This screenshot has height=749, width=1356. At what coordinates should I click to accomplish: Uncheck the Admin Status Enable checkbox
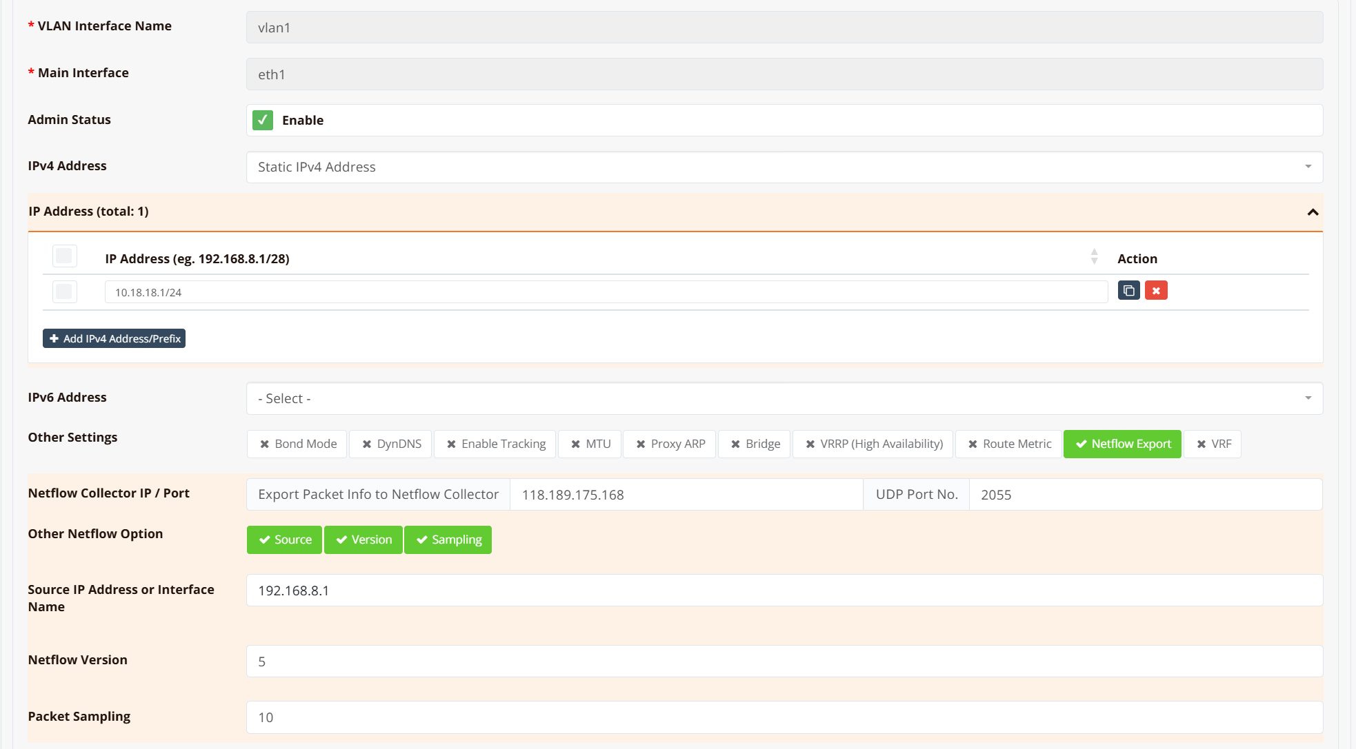(x=263, y=121)
